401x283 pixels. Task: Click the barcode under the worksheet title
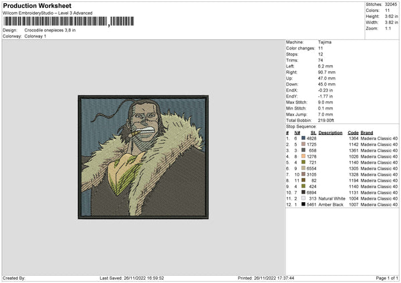(69, 21)
